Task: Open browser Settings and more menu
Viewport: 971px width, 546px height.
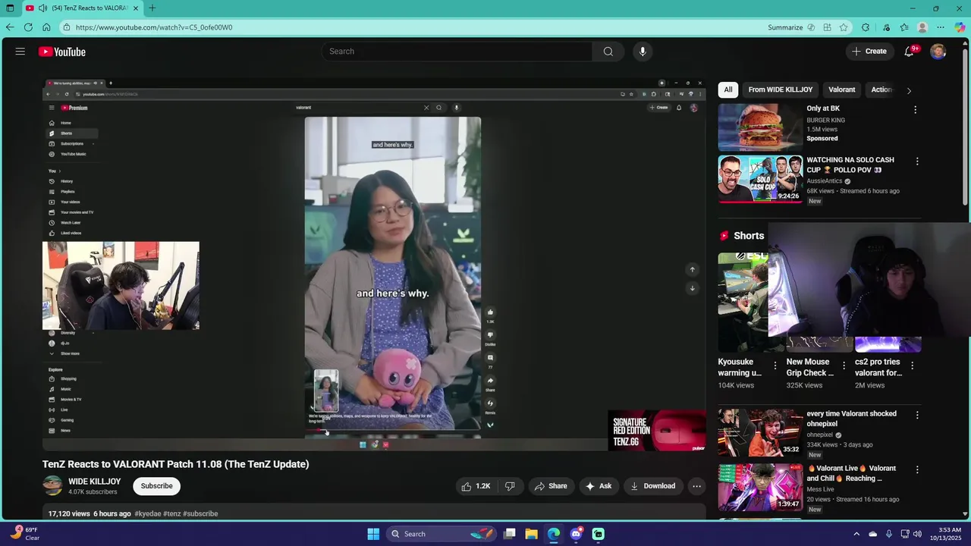Action: (941, 27)
